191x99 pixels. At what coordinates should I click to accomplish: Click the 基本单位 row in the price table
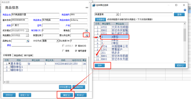(x=45, y=64)
